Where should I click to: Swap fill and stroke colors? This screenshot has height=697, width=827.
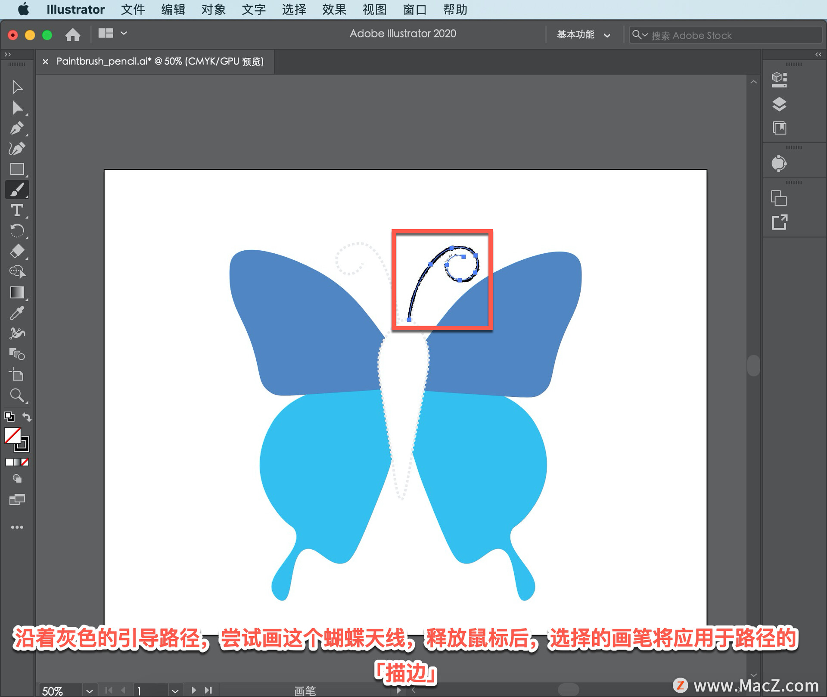[27, 417]
